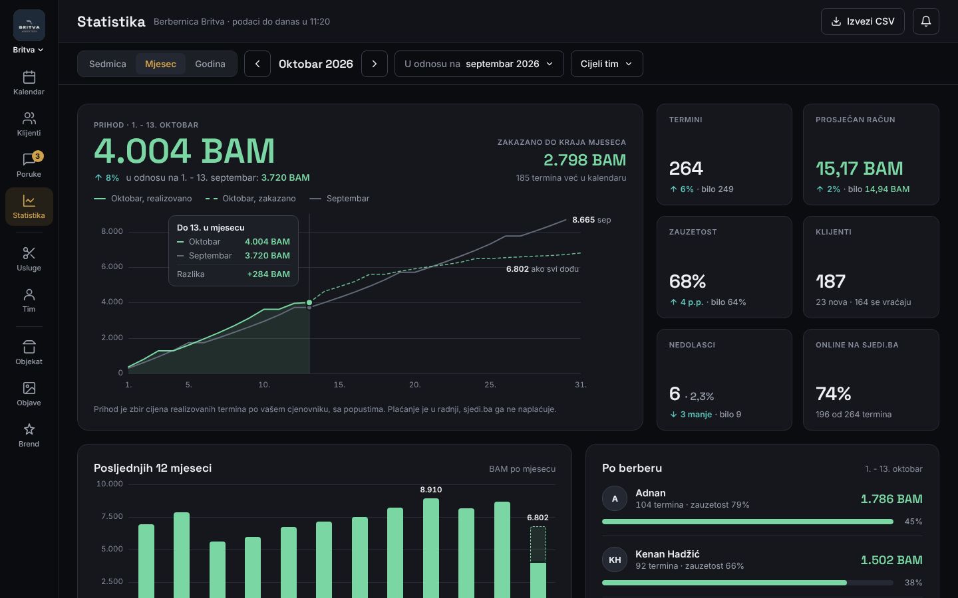Open Usluge scissors icon
This screenshot has height=598, width=958.
(x=29, y=259)
